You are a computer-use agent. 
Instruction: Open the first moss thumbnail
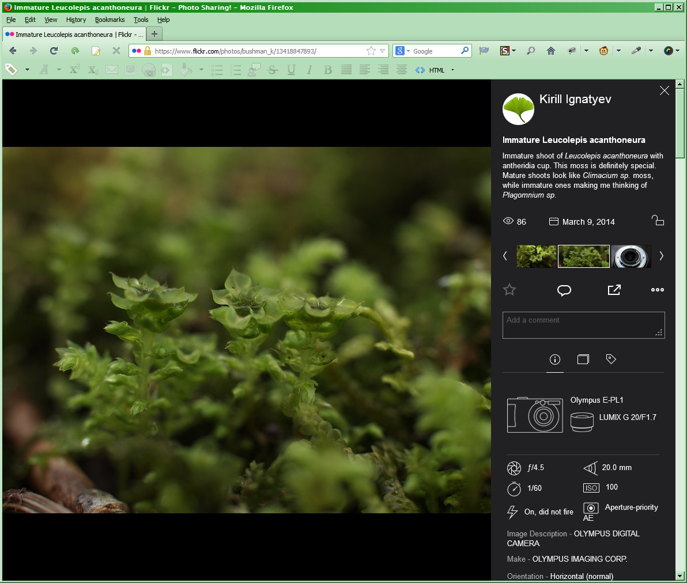(x=536, y=256)
